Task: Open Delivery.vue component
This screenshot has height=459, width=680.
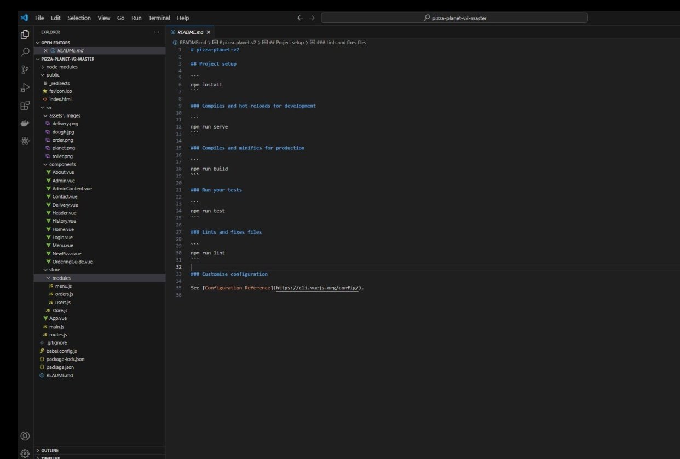Action: (x=100, y=205)
